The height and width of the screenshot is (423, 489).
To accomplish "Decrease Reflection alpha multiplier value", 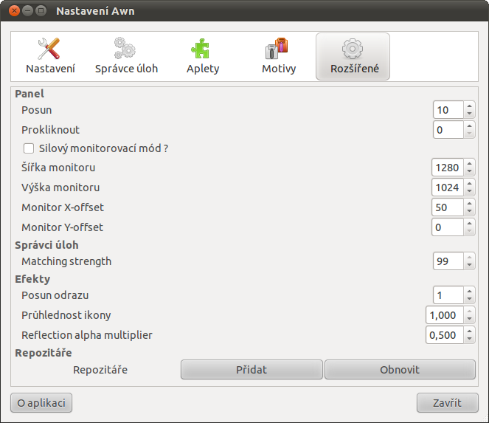I will tap(469, 339).
